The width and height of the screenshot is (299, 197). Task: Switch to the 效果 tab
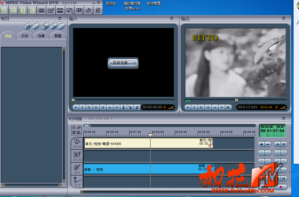(x=41, y=36)
